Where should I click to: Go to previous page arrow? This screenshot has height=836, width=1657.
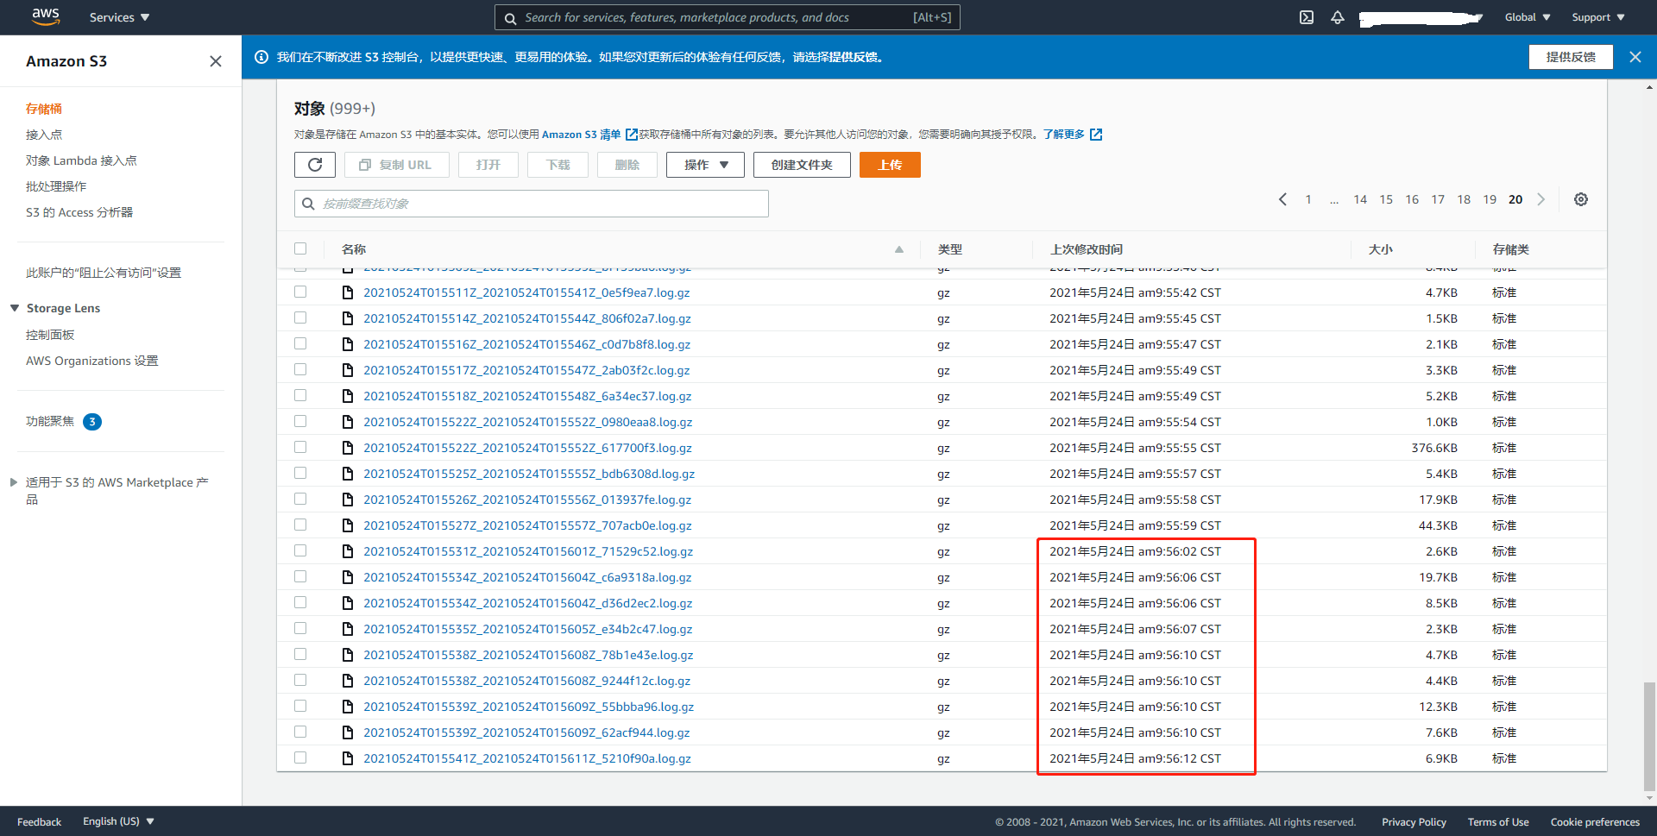pos(1283,199)
